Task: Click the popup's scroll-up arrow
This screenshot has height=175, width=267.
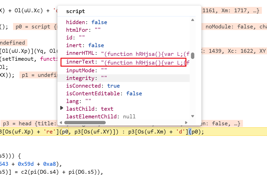Action: click(193, 20)
